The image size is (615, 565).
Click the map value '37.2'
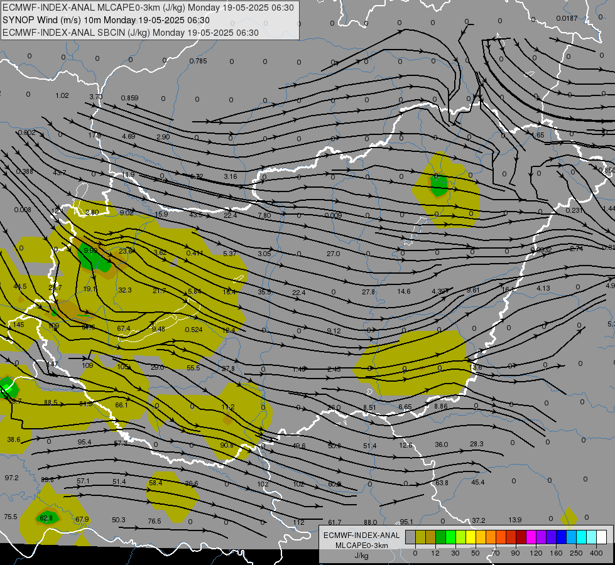[x=478, y=520]
